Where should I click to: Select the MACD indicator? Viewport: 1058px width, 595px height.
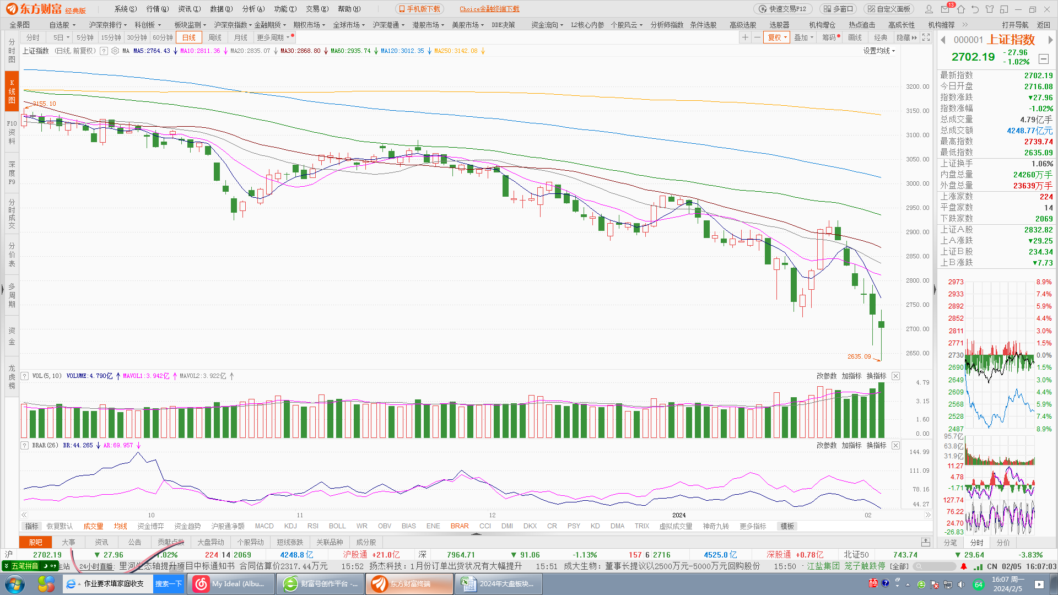tap(264, 526)
